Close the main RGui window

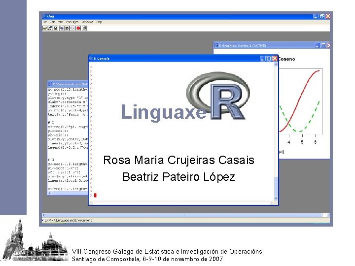(x=327, y=16)
